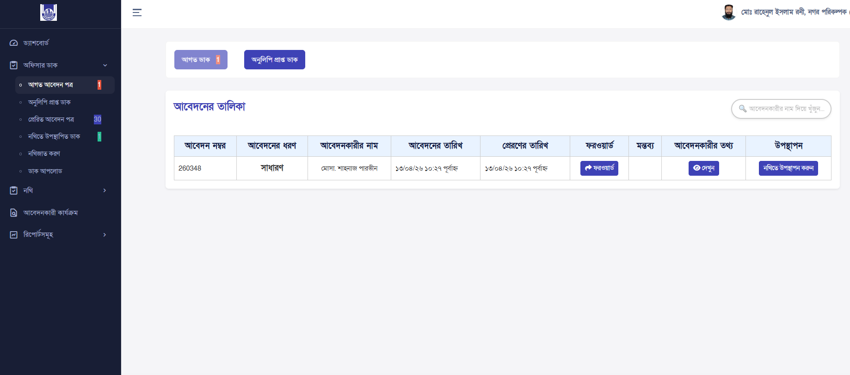Click the ড্যাশবোর্ড speedometer icon
This screenshot has width=850, height=375.
14,43
